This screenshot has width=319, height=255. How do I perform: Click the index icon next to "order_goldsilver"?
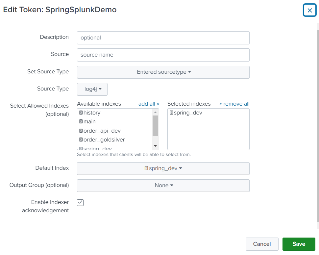pyautogui.click(x=80, y=140)
